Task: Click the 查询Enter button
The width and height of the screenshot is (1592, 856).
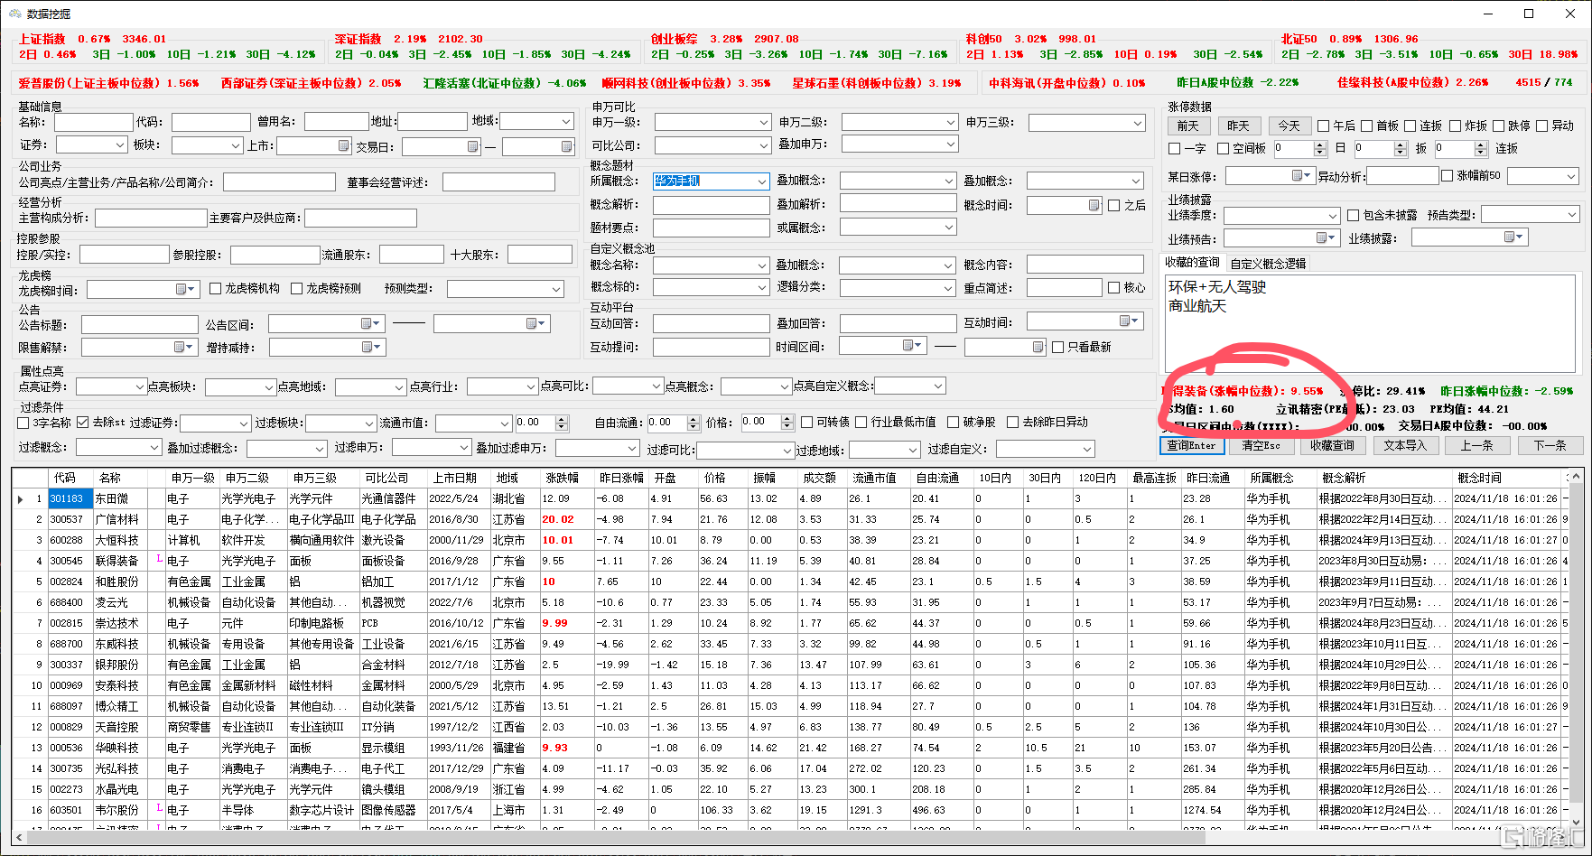Action: coord(1191,445)
